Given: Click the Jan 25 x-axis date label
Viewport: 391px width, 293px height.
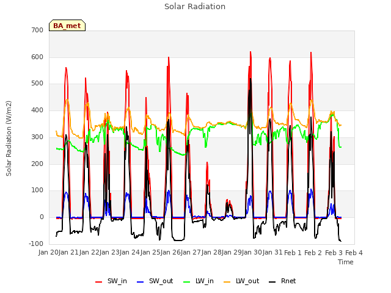Looking at the screenshot, I should pos(150,253).
